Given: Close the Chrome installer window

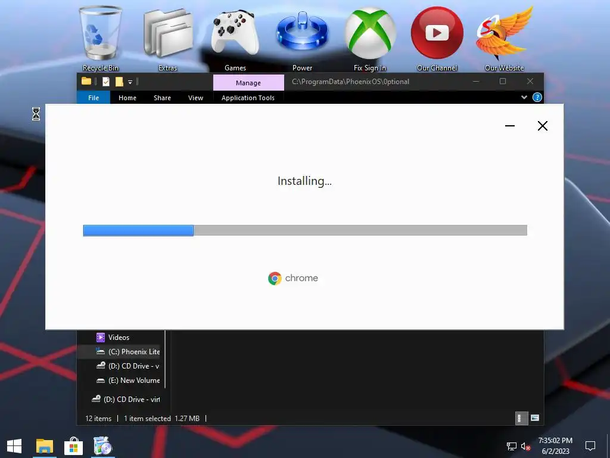Looking at the screenshot, I should click(x=542, y=126).
